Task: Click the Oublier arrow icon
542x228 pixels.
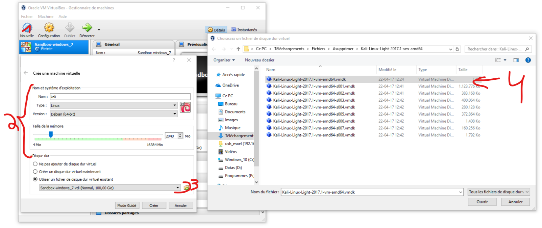Action: (x=70, y=28)
